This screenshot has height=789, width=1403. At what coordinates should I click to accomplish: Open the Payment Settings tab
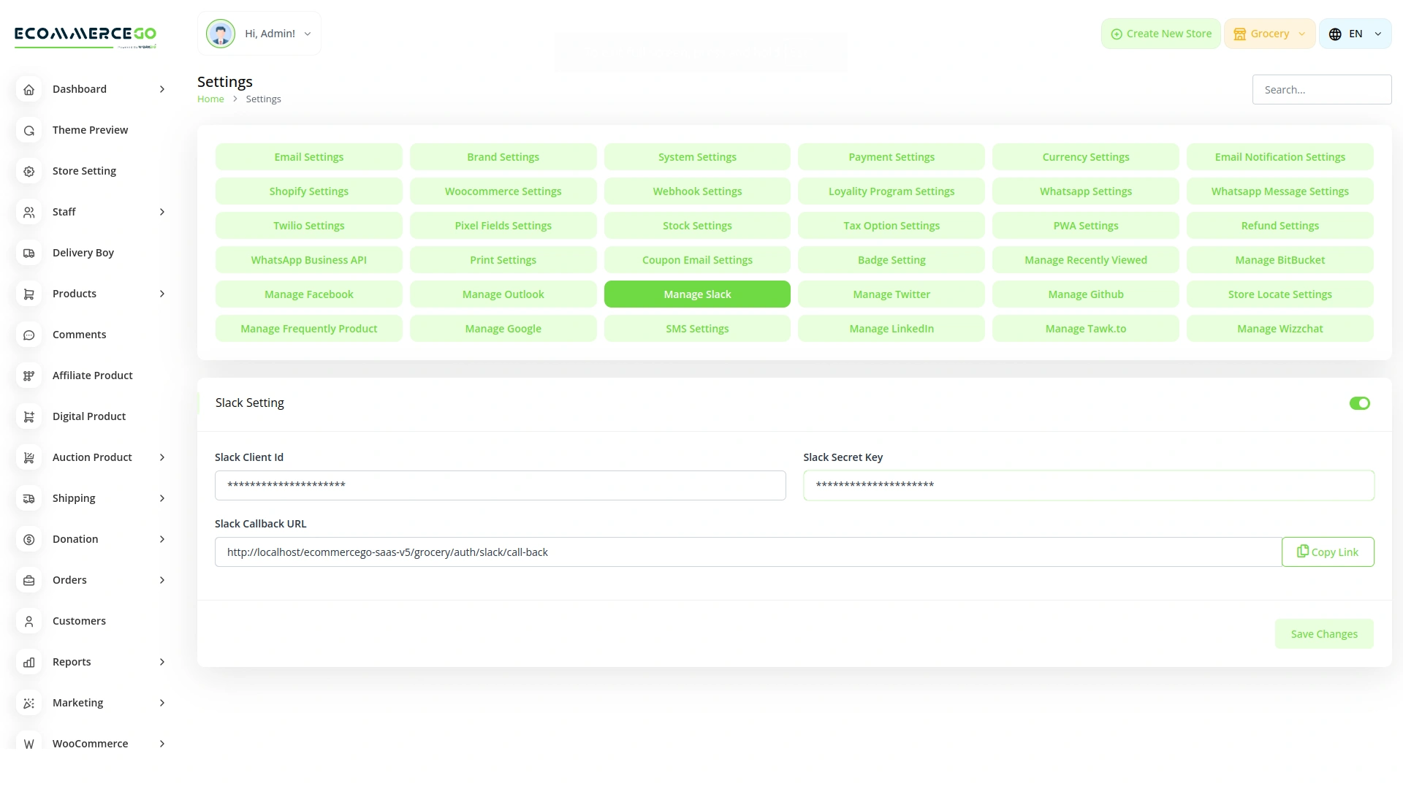(891, 157)
